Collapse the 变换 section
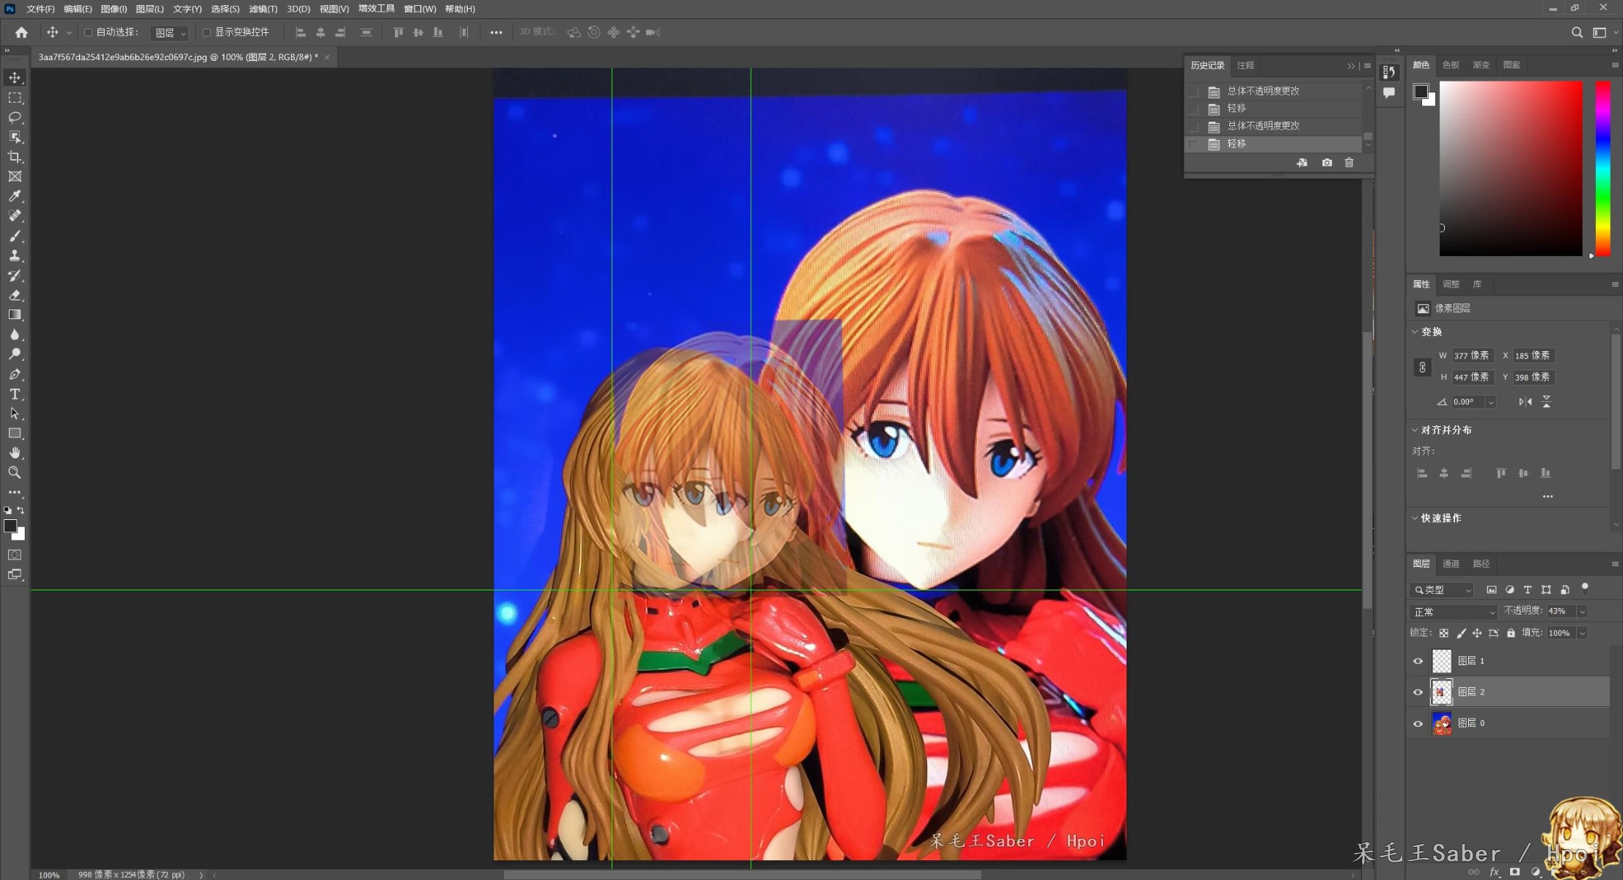This screenshot has width=1623, height=880. (x=1415, y=331)
